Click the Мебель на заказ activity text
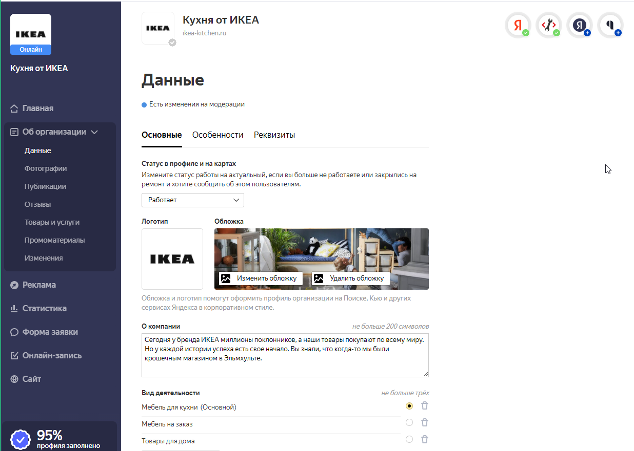Screen dimensions: 634x451 167,424
